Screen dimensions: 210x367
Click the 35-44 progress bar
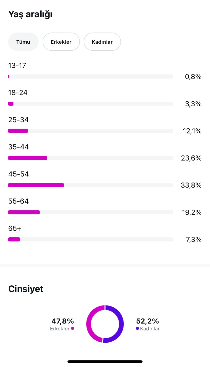pyautogui.click(x=91, y=158)
